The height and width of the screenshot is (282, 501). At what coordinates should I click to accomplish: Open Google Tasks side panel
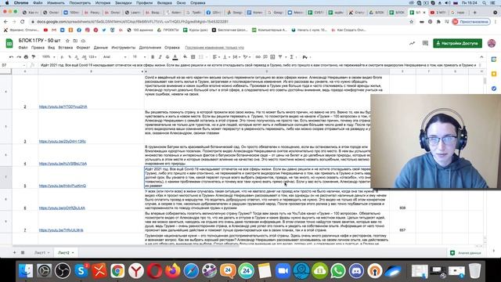[494, 89]
